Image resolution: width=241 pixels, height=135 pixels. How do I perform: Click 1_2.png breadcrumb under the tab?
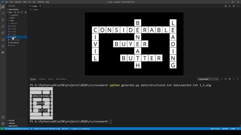[34, 9]
